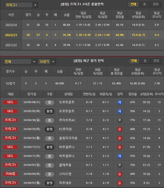Click opponent 도르트문트 in 24/05/08 row
164x188 pixels.
67,102
